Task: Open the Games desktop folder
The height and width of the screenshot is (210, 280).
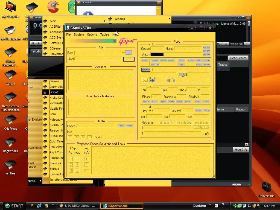Action: [x=10, y=78]
